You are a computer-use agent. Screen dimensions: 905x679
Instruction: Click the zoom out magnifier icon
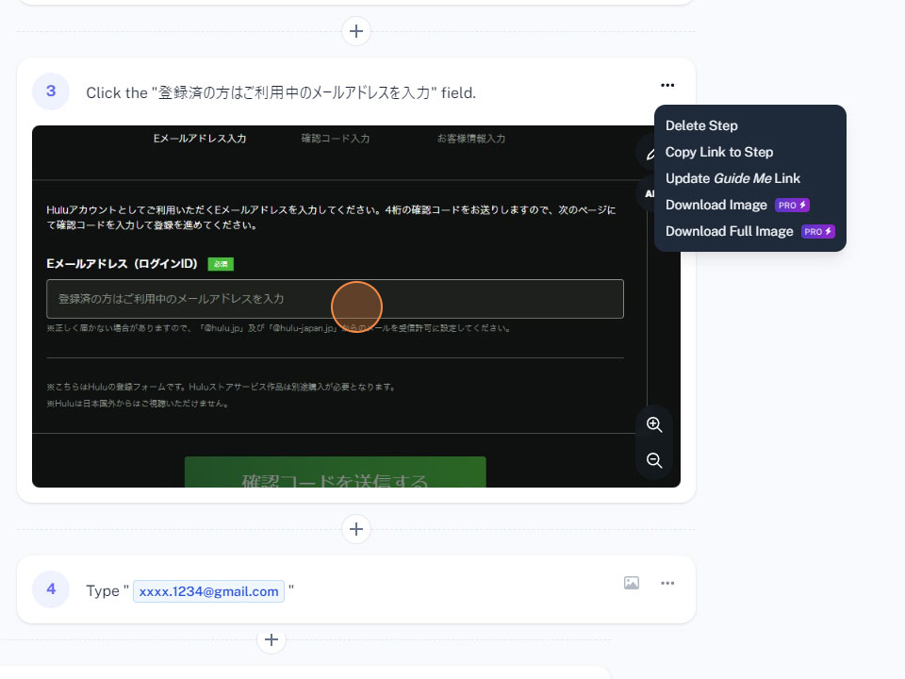654,460
